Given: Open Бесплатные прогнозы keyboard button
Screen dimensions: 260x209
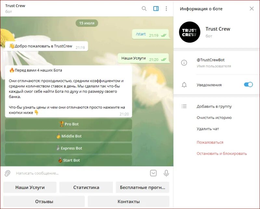Looking at the screenshot, I should (x=142, y=187).
